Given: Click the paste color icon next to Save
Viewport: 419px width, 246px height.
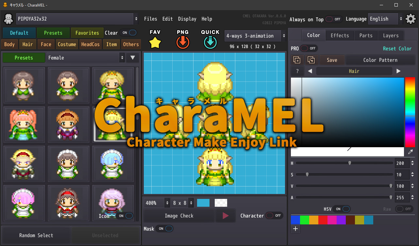Looking at the screenshot, I should click(311, 60).
